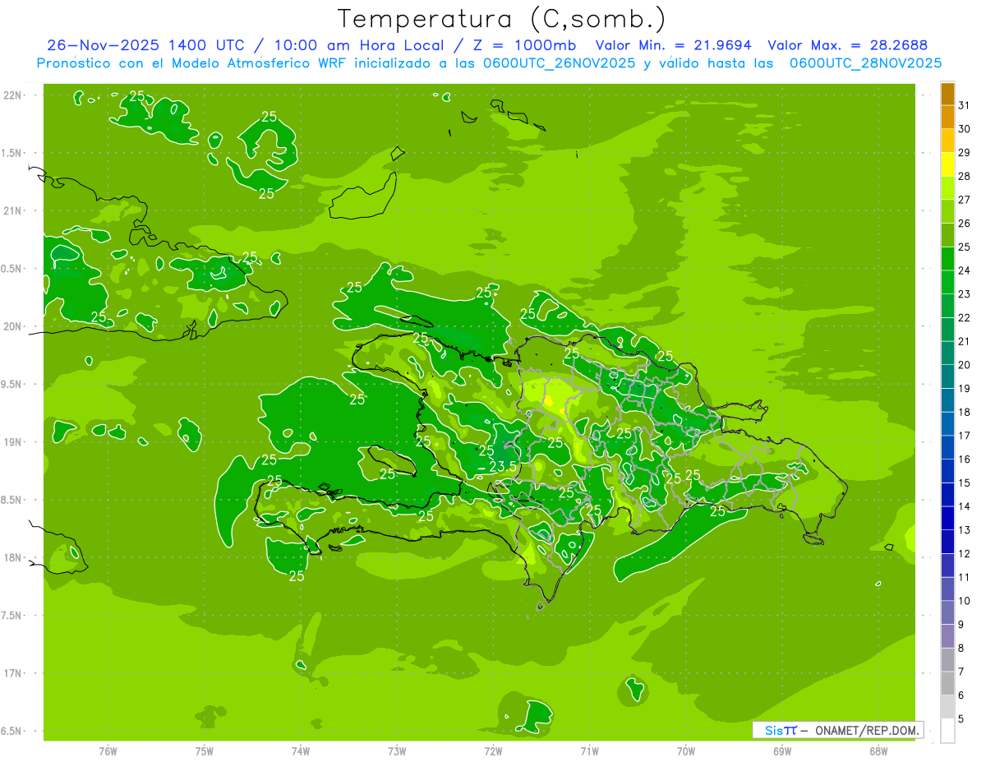Click the '1.5N' latitude axis label
Screen dimensions: 986x762
12,153
